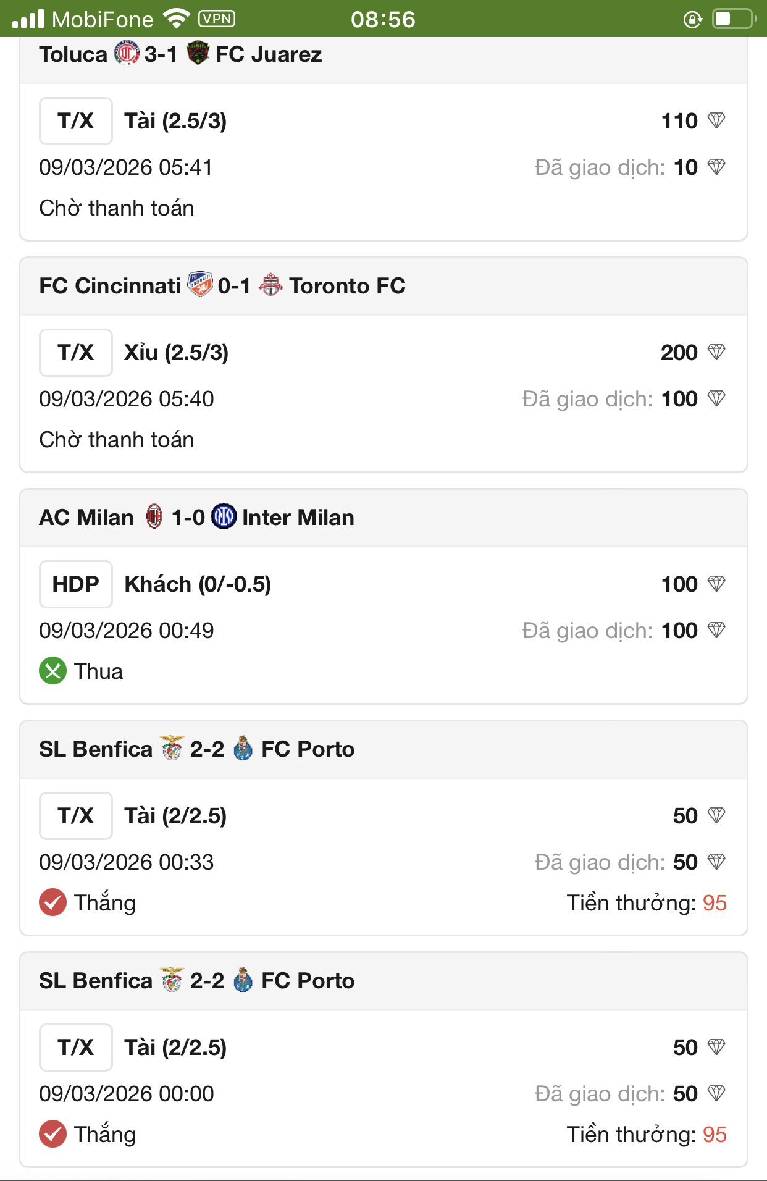This screenshot has width=767, height=1181.
Task: Click Chờ thanh toán under Toluca bet
Action: click(117, 208)
